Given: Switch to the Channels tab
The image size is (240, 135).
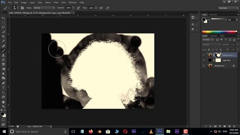Looking at the screenshot, I should click(x=213, y=36).
